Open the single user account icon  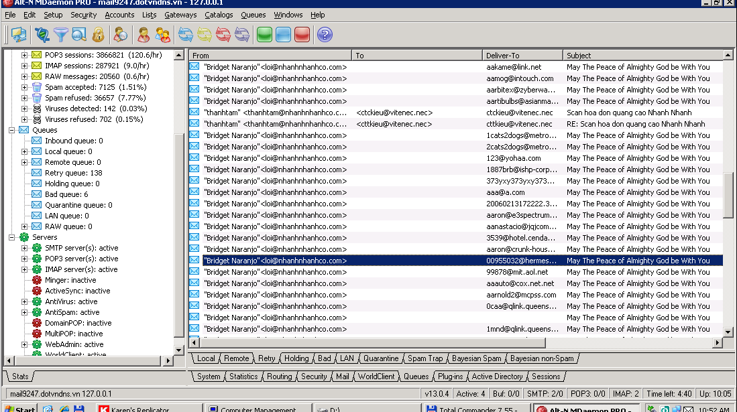click(144, 35)
